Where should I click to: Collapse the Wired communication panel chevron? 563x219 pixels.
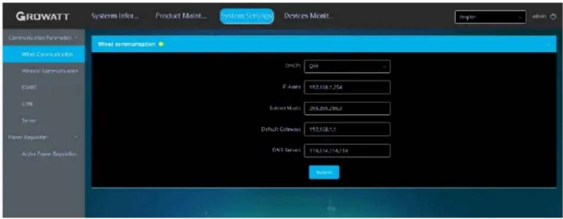point(549,44)
